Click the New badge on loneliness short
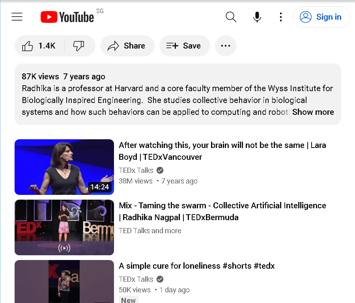The height and width of the screenshot is (303, 355). [128, 300]
